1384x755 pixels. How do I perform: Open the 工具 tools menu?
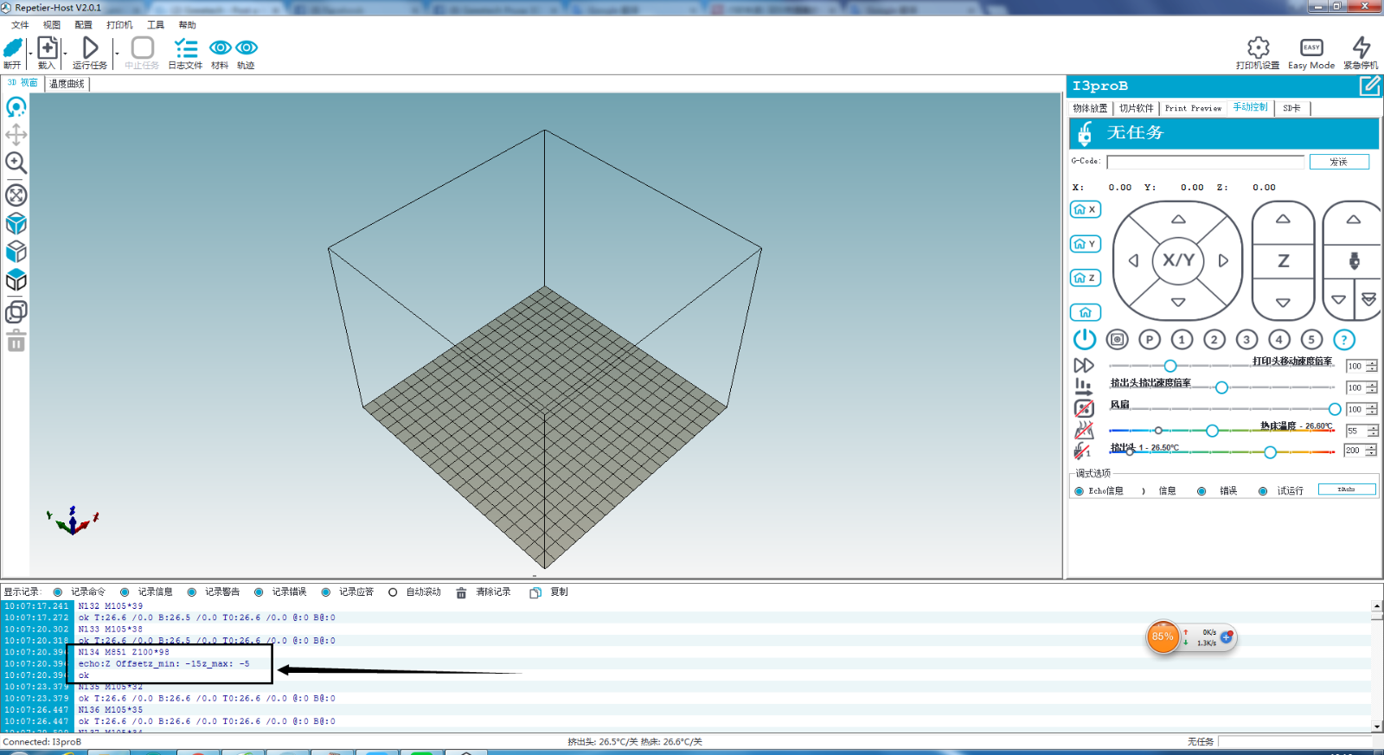156,25
